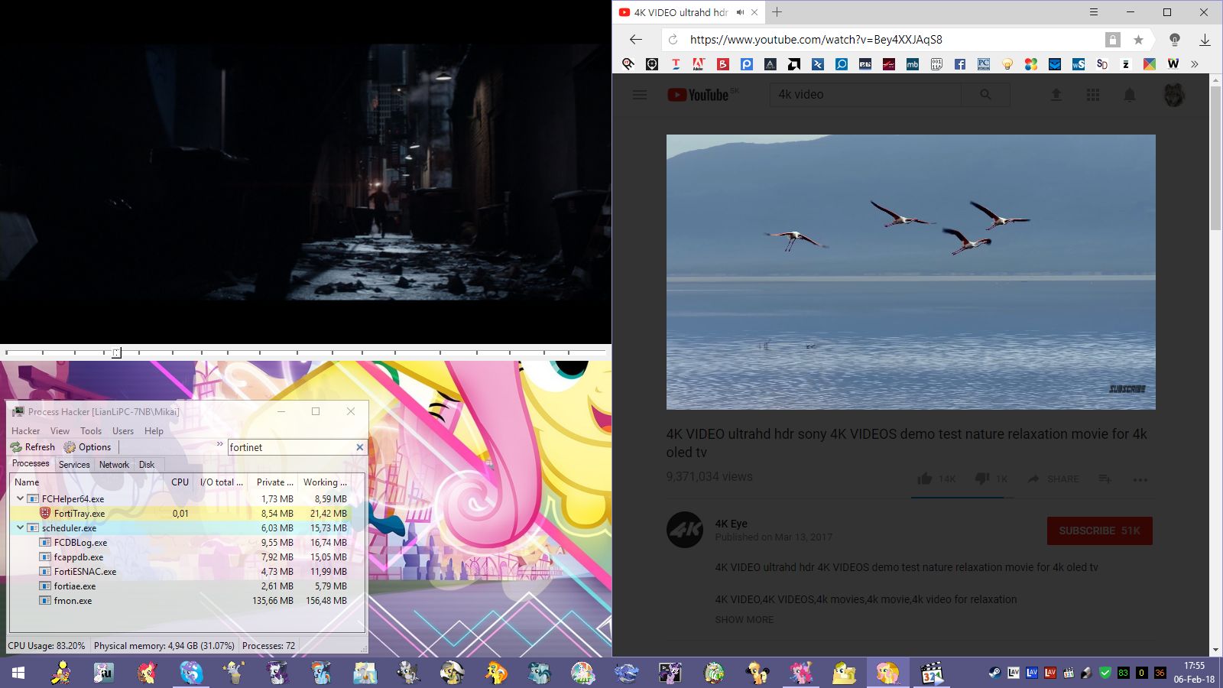Open the Facebook bookmark
1223x688 pixels.
959,64
